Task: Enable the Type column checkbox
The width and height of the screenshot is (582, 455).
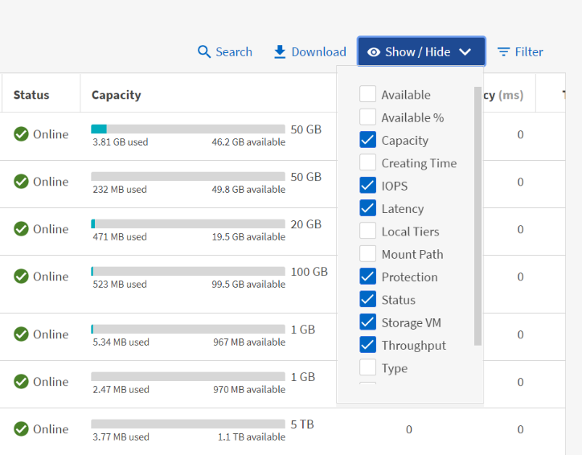Action: pos(368,367)
